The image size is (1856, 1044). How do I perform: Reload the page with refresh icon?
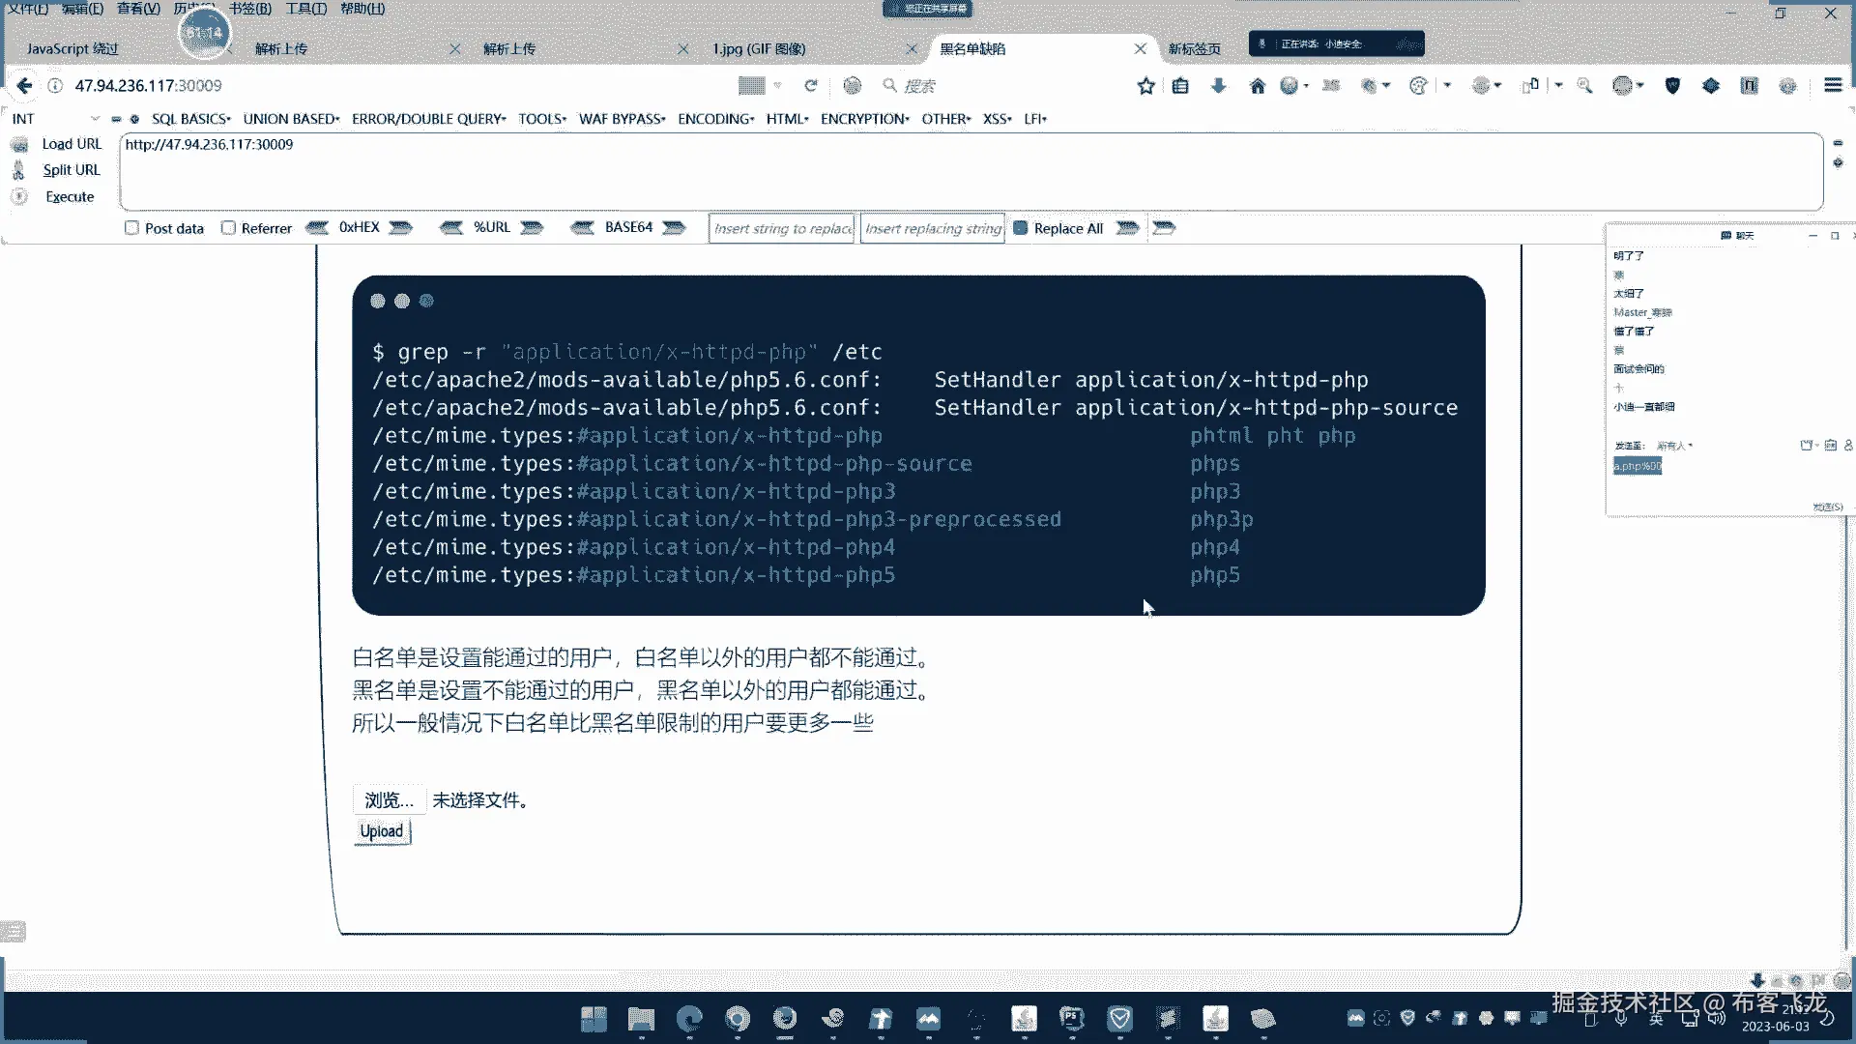(x=811, y=85)
